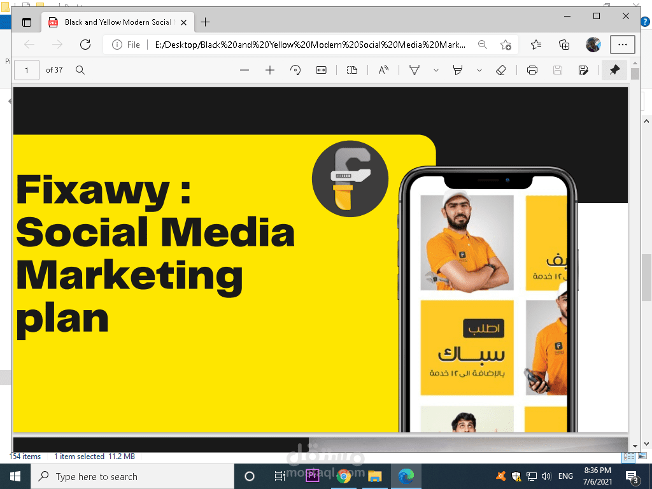The image size is (652, 489).
Task: Open Windows Security tray icon
Action: click(x=516, y=476)
